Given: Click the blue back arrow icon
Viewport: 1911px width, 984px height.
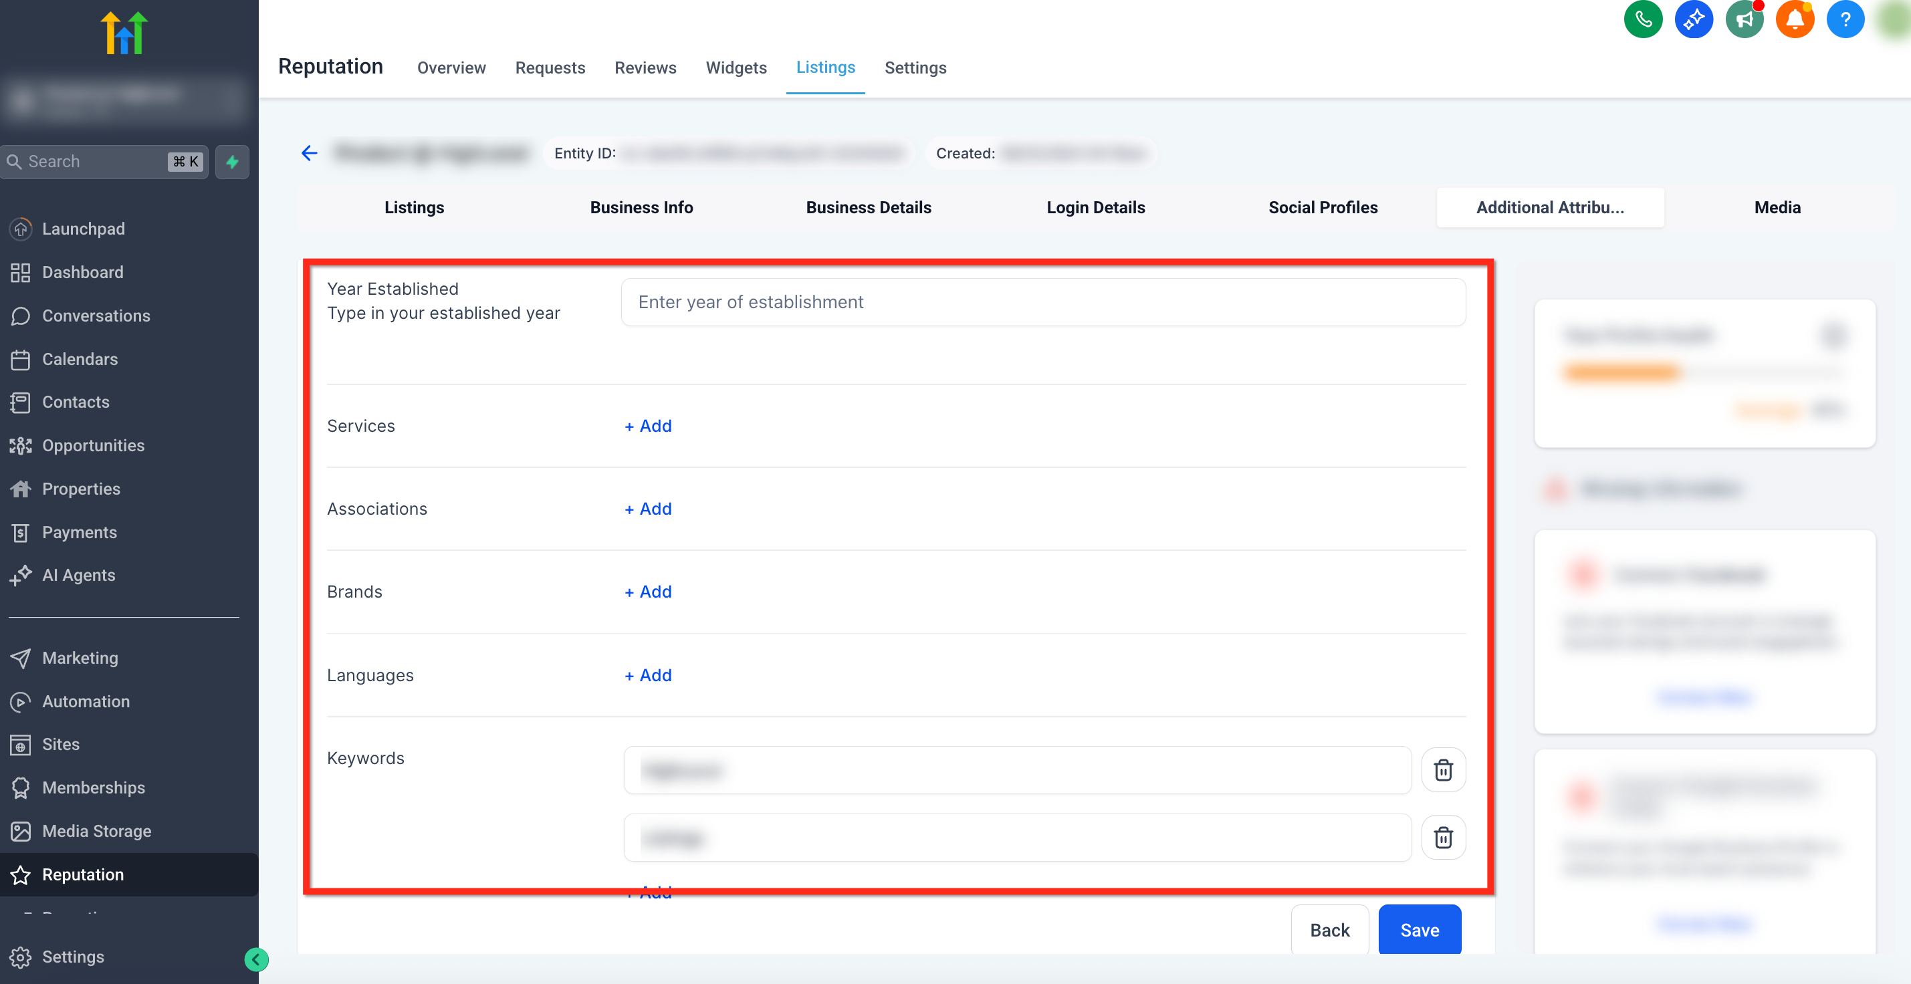Looking at the screenshot, I should click(x=310, y=154).
